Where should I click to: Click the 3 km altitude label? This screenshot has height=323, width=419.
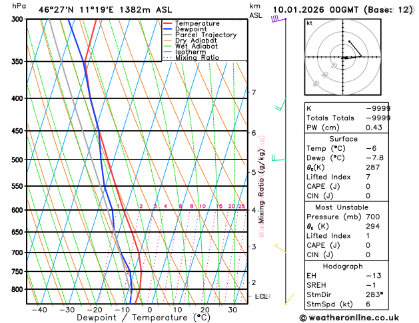click(x=254, y=247)
